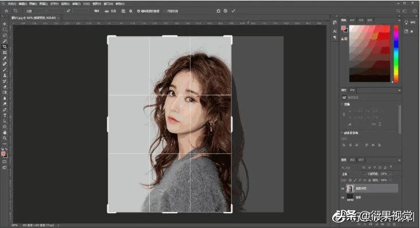Open the Image menu

(33, 4)
